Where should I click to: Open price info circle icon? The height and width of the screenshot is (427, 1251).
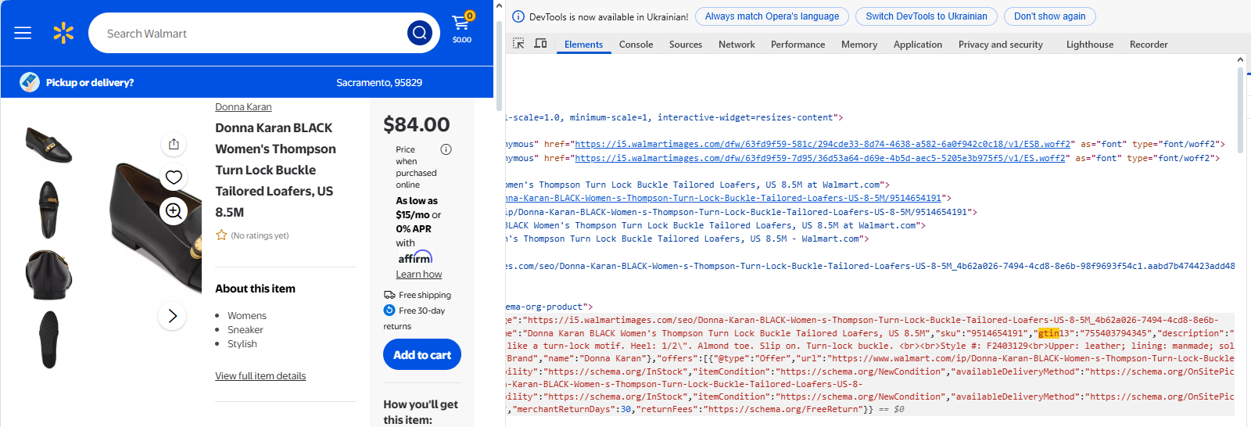[x=446, y=149]
